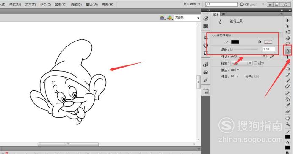Screen dimensions: 293x154
Task: Click the black stroke color swatch
Action: (x=235, y=42)
